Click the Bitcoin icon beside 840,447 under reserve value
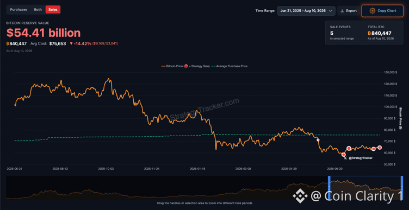 pos(8,43)
